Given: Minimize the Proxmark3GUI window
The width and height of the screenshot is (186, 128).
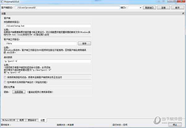Looking at the screenshot, I should (x=170, y=1).
